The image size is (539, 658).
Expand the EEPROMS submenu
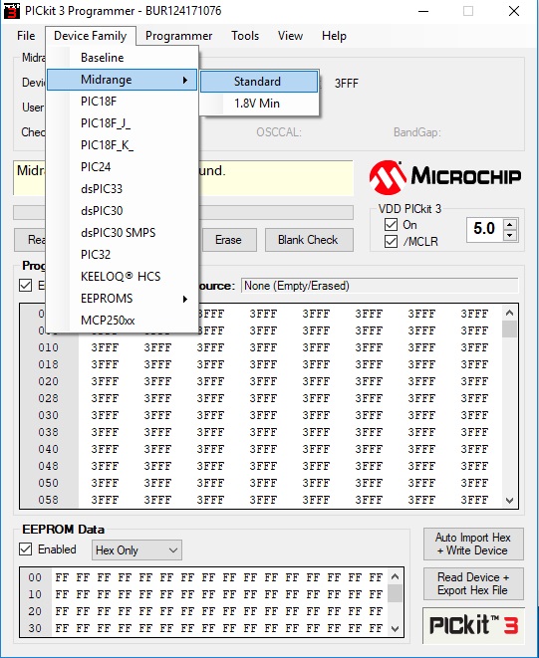coord(122,299)
